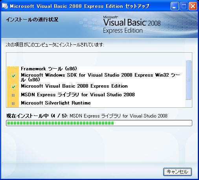The width and height of the screenshot is (199, 180).
Task: Click pause icon beside Microsoft Silverlight Runtime
Action: tap(13, 103)
